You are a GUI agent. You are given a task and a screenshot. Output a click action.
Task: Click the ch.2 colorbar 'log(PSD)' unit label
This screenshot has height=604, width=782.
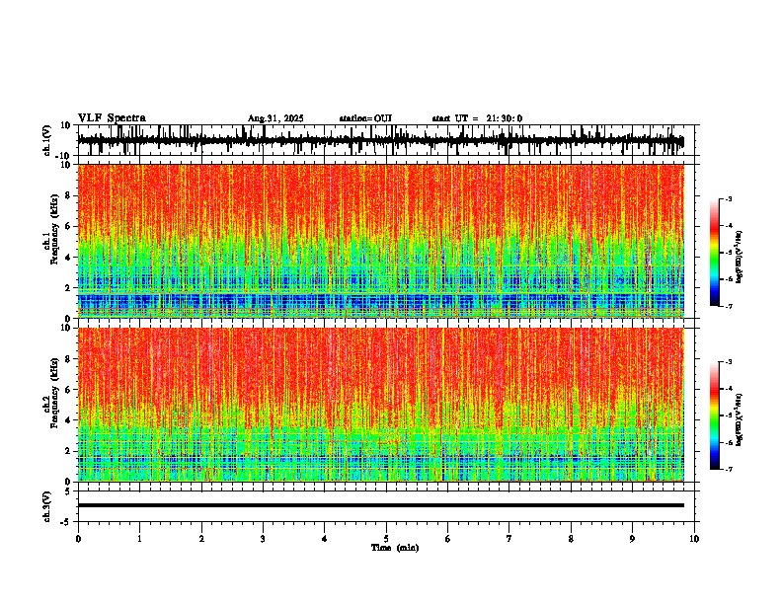[740, 420]
